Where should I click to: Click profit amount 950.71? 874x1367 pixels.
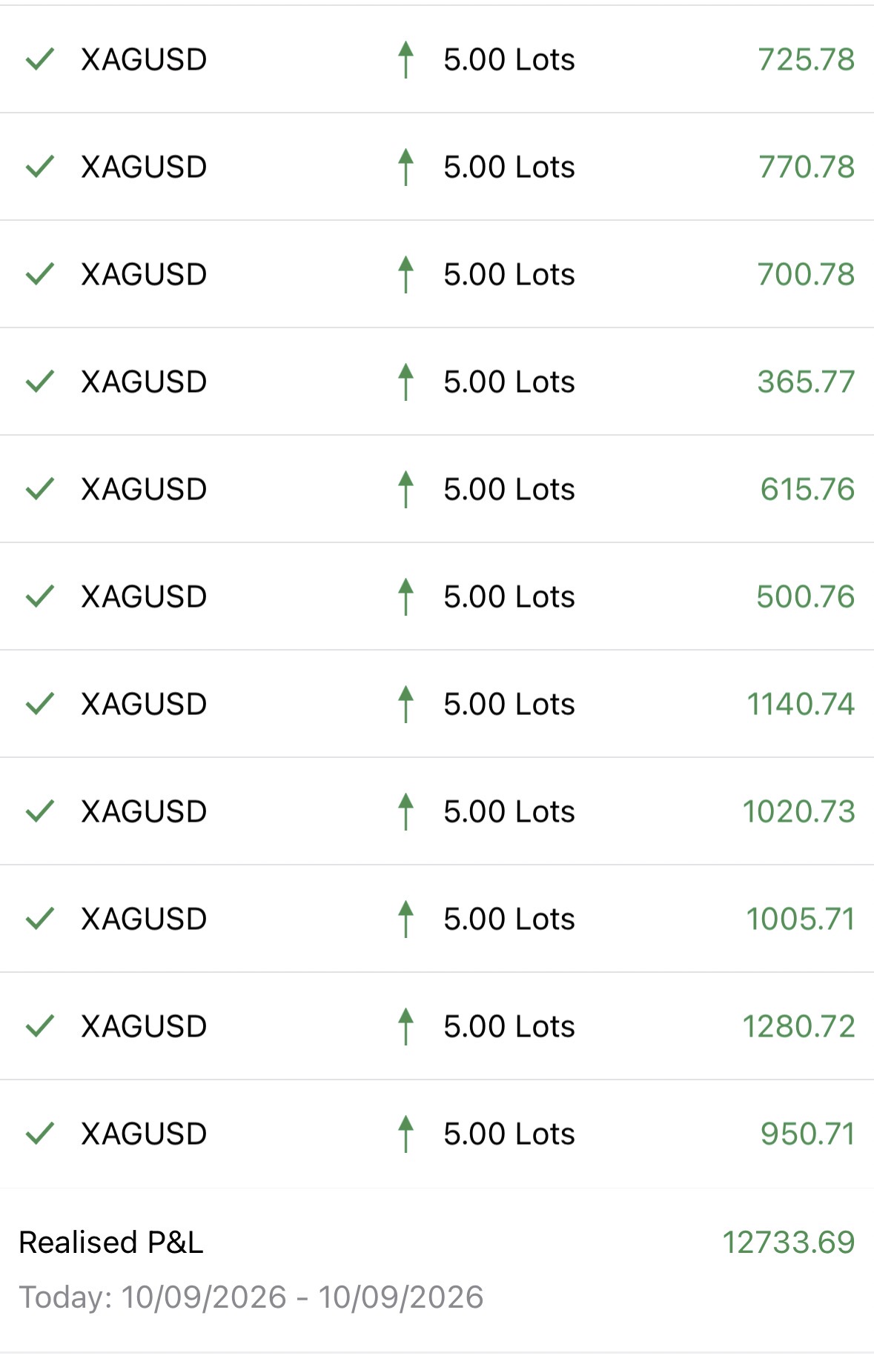coord(807,1134)
